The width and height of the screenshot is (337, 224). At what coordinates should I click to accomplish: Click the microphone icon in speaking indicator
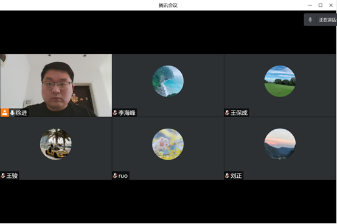(310, 20)
